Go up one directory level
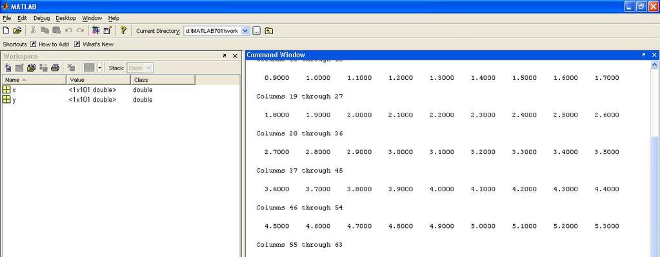This screenshot has width=660, height=257. [269, 31]
